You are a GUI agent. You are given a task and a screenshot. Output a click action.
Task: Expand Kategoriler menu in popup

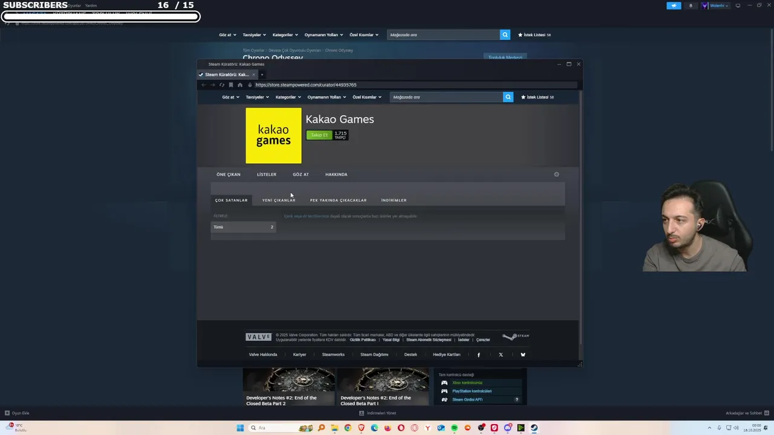(288, 97)
